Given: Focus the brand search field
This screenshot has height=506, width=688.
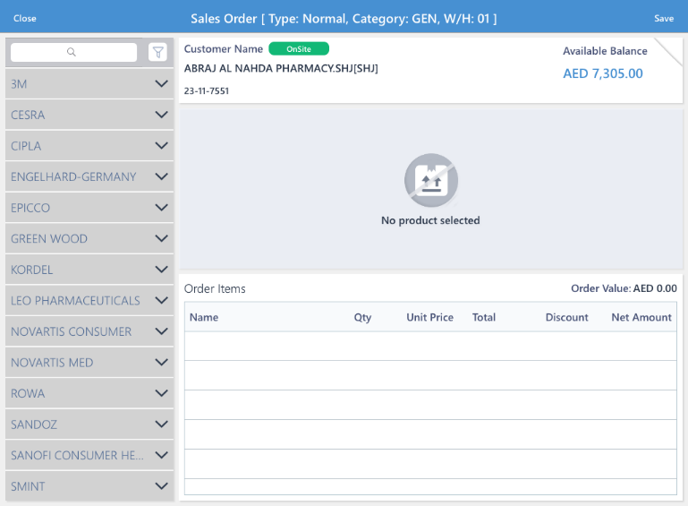Looking at the screenshot, I should 73,52.
